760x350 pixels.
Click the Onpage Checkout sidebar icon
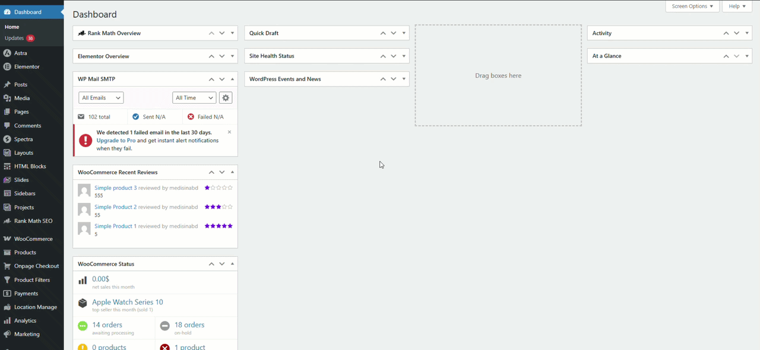[7, 266]
